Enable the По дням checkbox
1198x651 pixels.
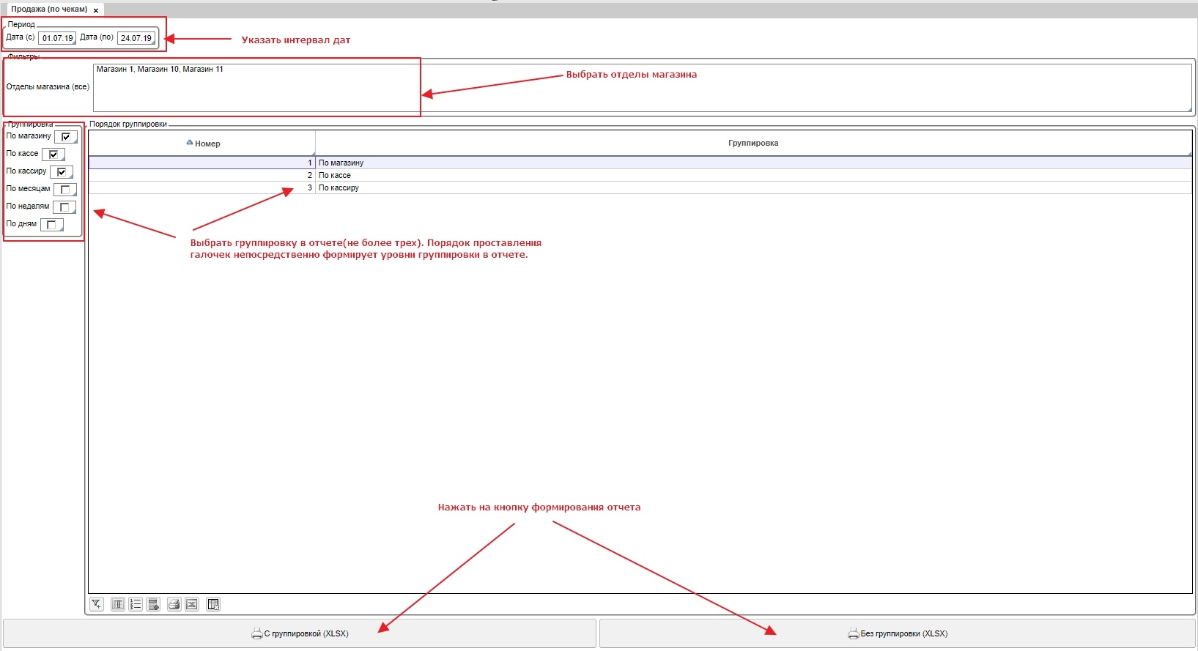coord(51,225)
